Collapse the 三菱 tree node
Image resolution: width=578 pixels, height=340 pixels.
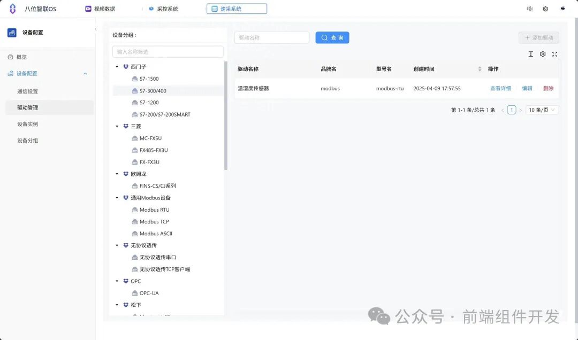click(x=117, y=126)
